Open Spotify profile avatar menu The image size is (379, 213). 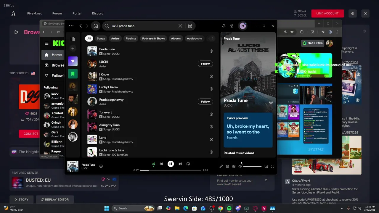243,26
